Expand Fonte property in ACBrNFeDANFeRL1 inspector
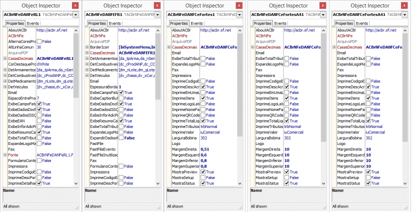This screenshot has height=212, width=412. click(5, 155)
